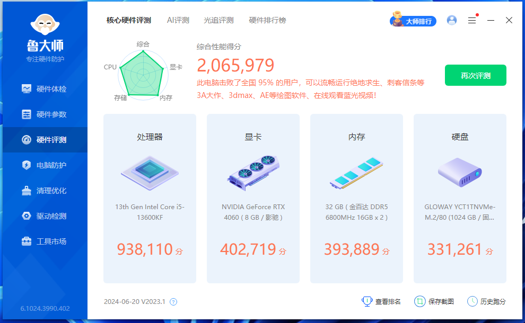This screenshot has width=525, height=323.
Task: Click the green 再次评测 button
Action: pos(476,75)
